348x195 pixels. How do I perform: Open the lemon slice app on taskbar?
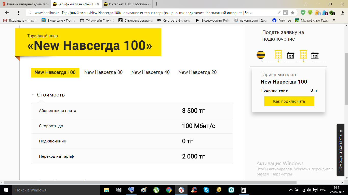(x=219, y=190)
